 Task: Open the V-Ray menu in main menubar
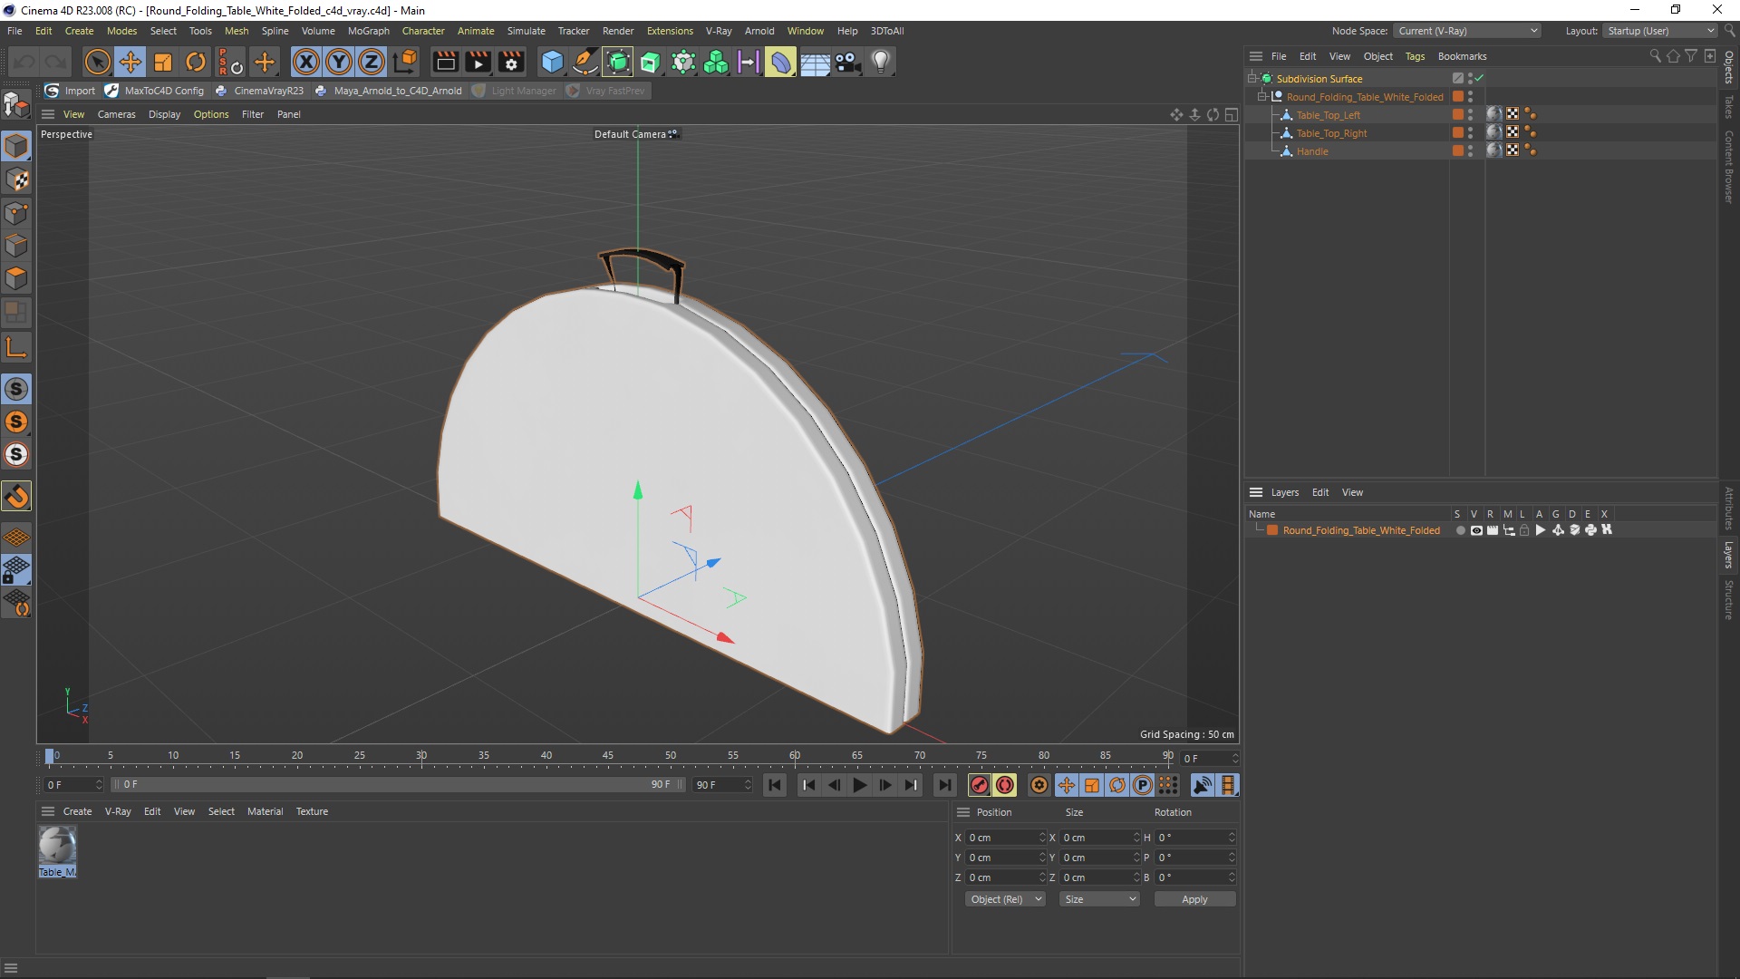719,31
